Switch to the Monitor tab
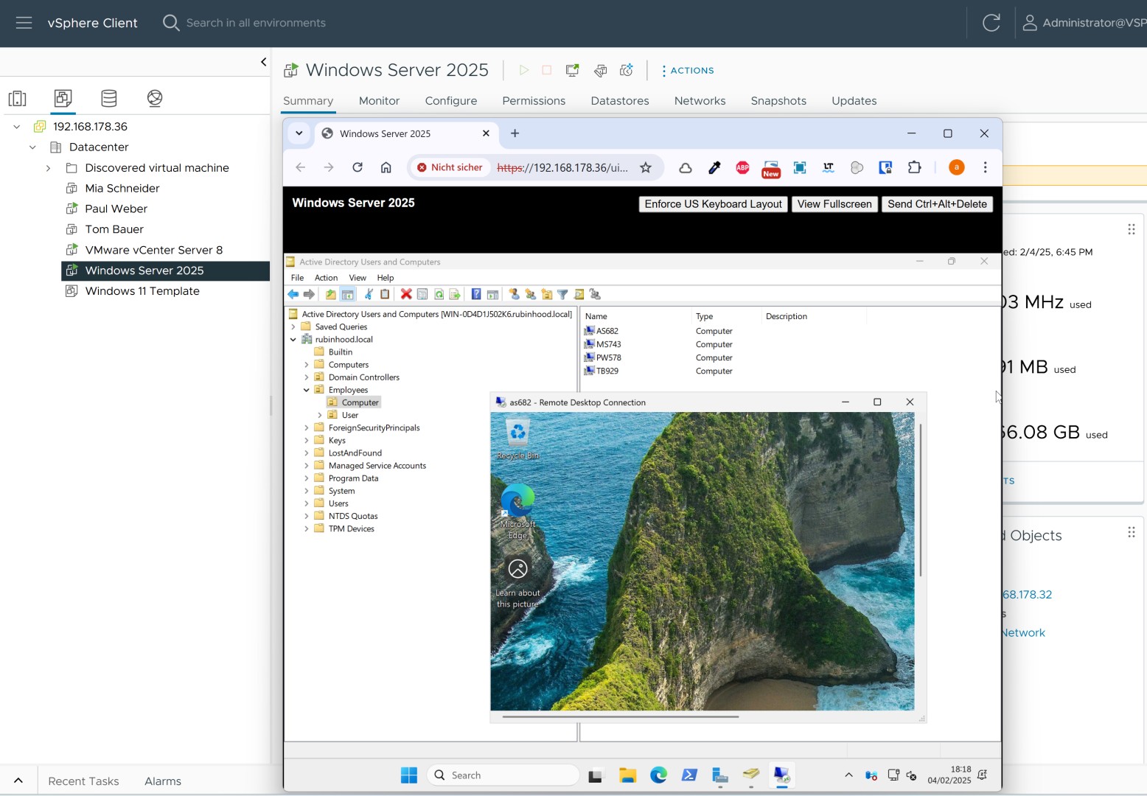 pos(379,101)
